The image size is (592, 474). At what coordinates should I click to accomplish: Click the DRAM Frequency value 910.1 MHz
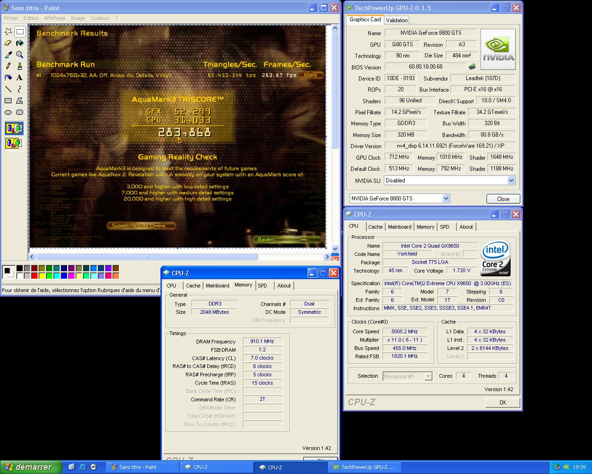click(x=262, y=342)
